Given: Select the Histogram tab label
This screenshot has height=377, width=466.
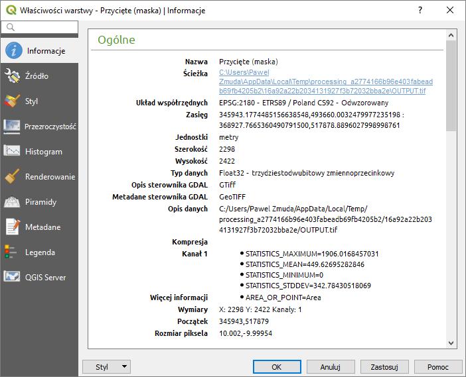Looking at the screenshot, I should 44,152.
